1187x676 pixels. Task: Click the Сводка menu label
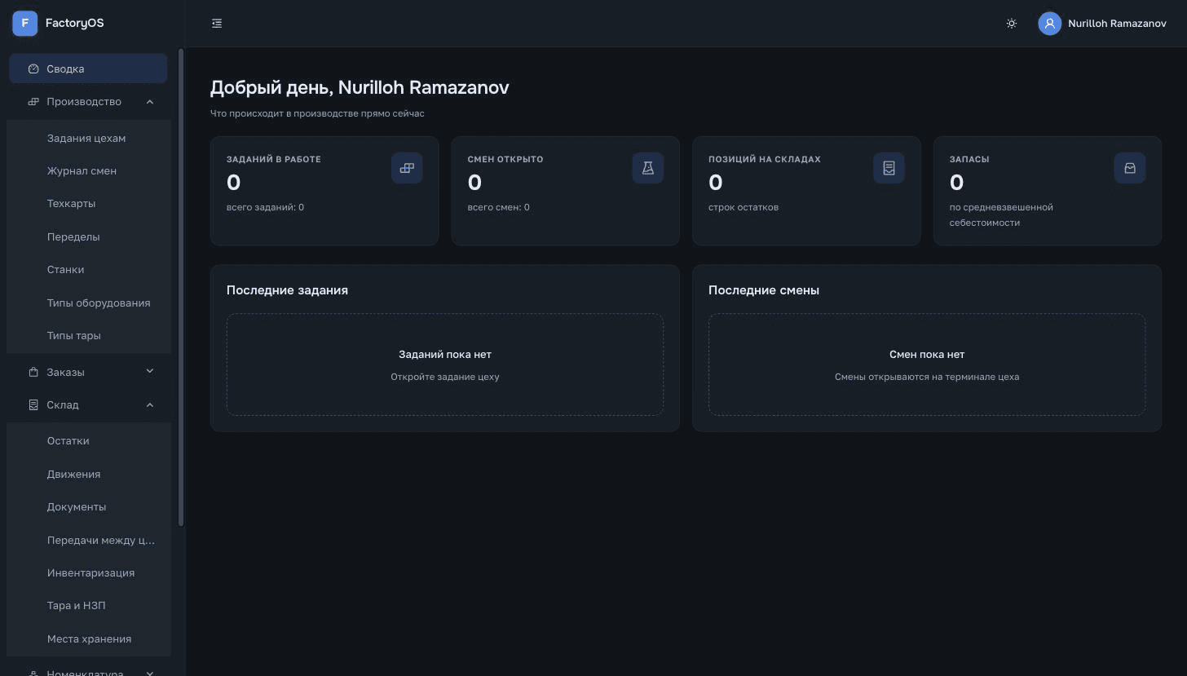[65, 68]
